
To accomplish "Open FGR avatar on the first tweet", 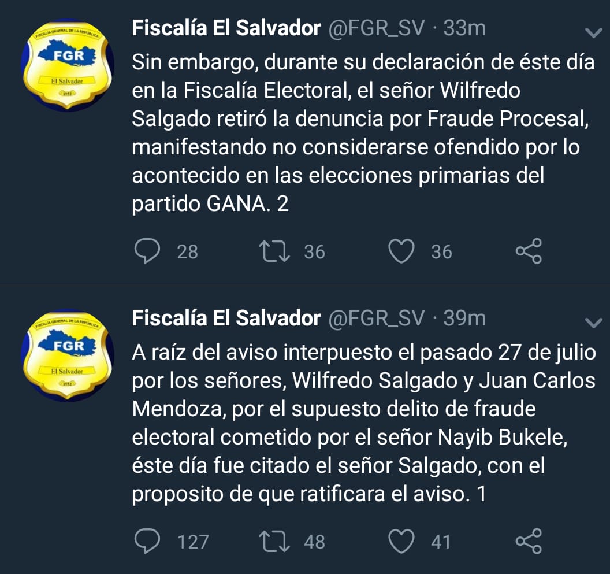I will 68,65.
